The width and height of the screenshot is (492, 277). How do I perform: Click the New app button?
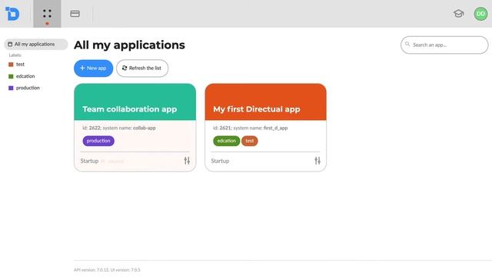pos(93,68)
